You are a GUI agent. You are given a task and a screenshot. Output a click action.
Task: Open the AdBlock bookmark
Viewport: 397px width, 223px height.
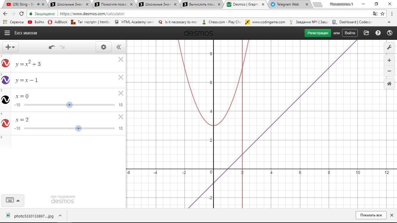(58, 22)
